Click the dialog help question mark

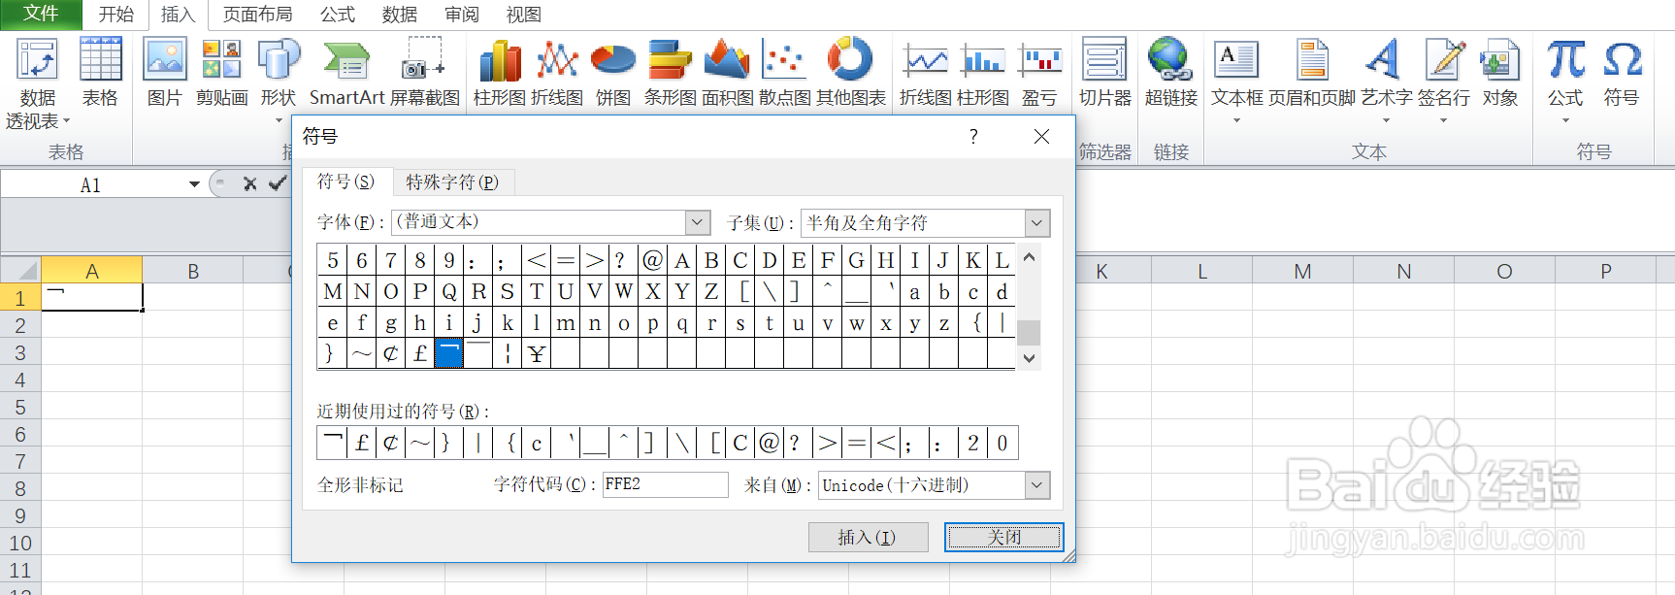point(973,137)
